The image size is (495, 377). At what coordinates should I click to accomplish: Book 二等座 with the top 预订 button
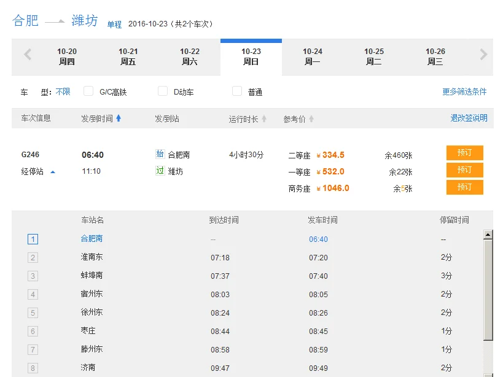pyautogui.click(x=465, y=152)
